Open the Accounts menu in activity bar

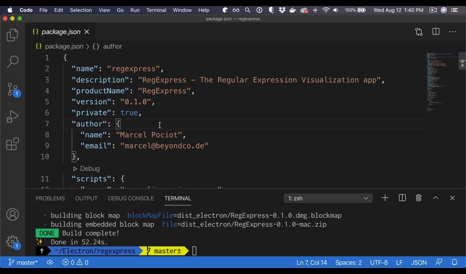click(13, 214)
